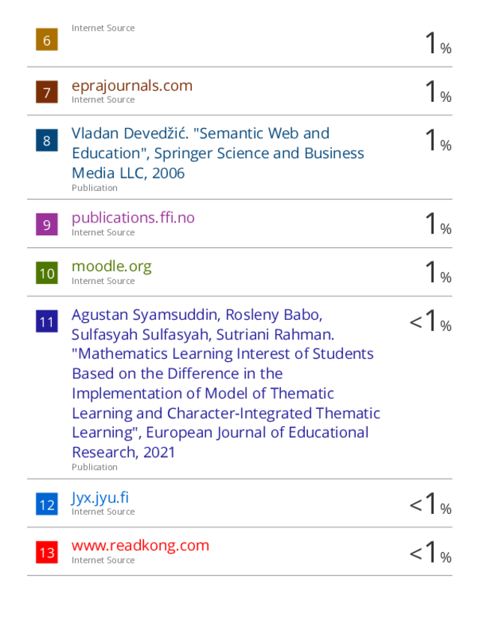The width and height of the screenshot is (487, 630).
Task: Click the red number 13 source badge
Action: point(46,552)
